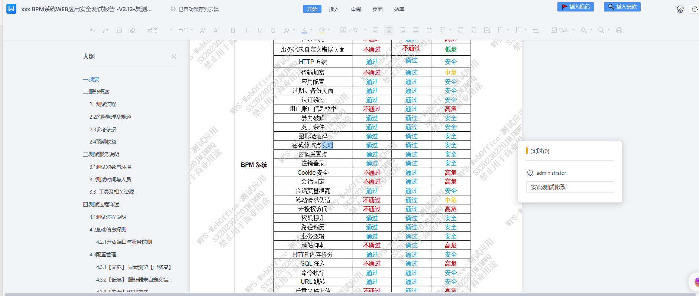Click the clear formatting eraser icon
Image resolution: width=699 pixels, height=296 pixels.
[133, 30]
